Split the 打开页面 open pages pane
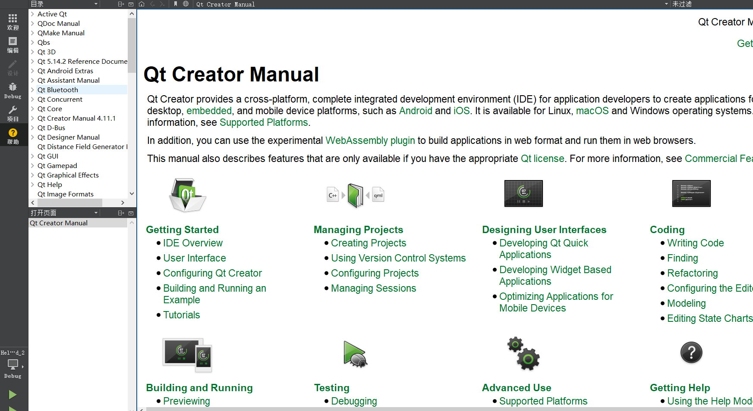Screen dimensions: 753x411 (121, 213)
